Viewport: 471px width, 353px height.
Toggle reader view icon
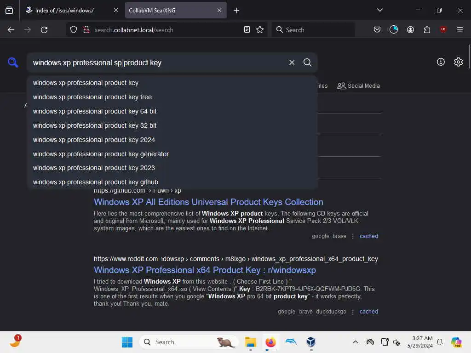pos(247,29)
